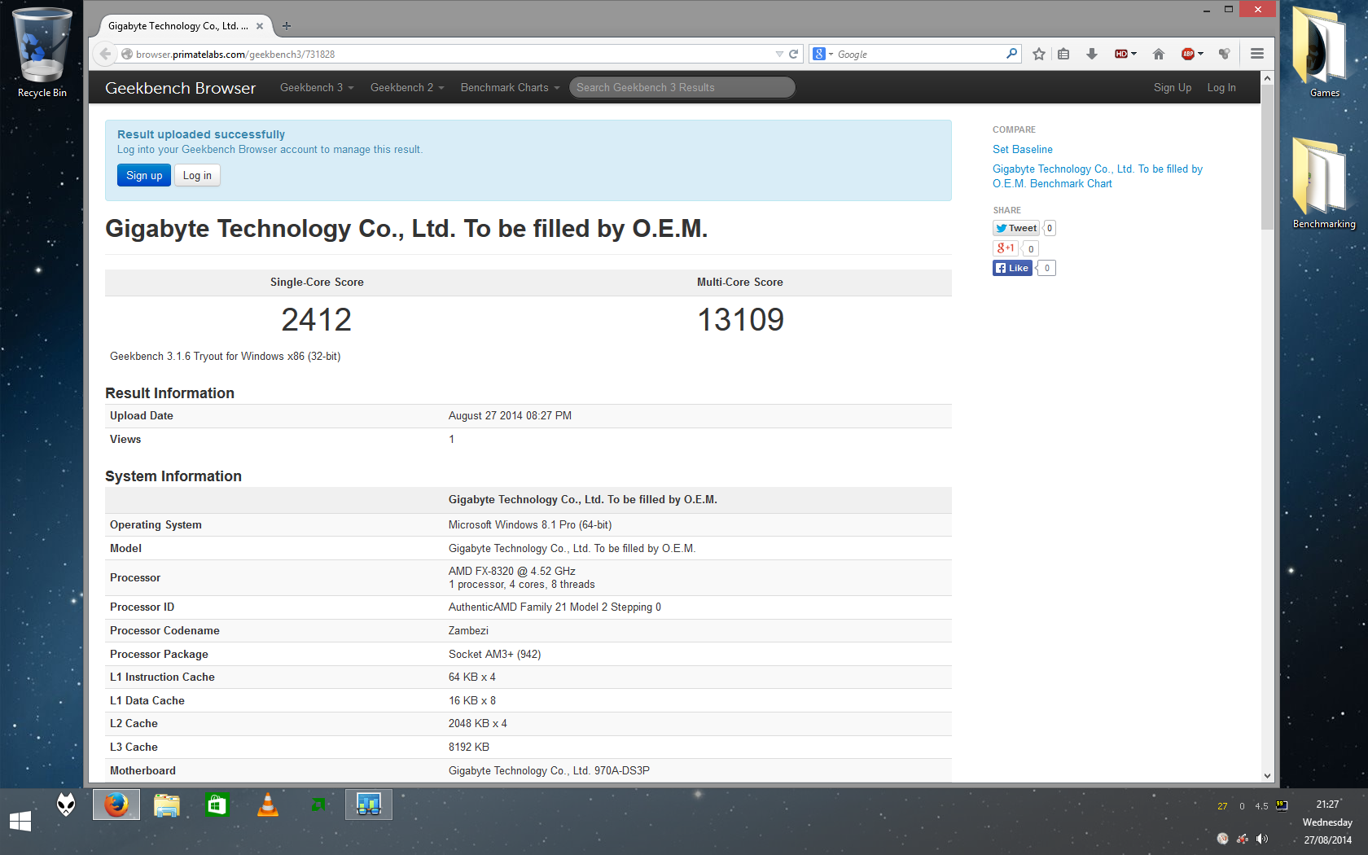Click the volume speaker tray icon

(1261, 839)
